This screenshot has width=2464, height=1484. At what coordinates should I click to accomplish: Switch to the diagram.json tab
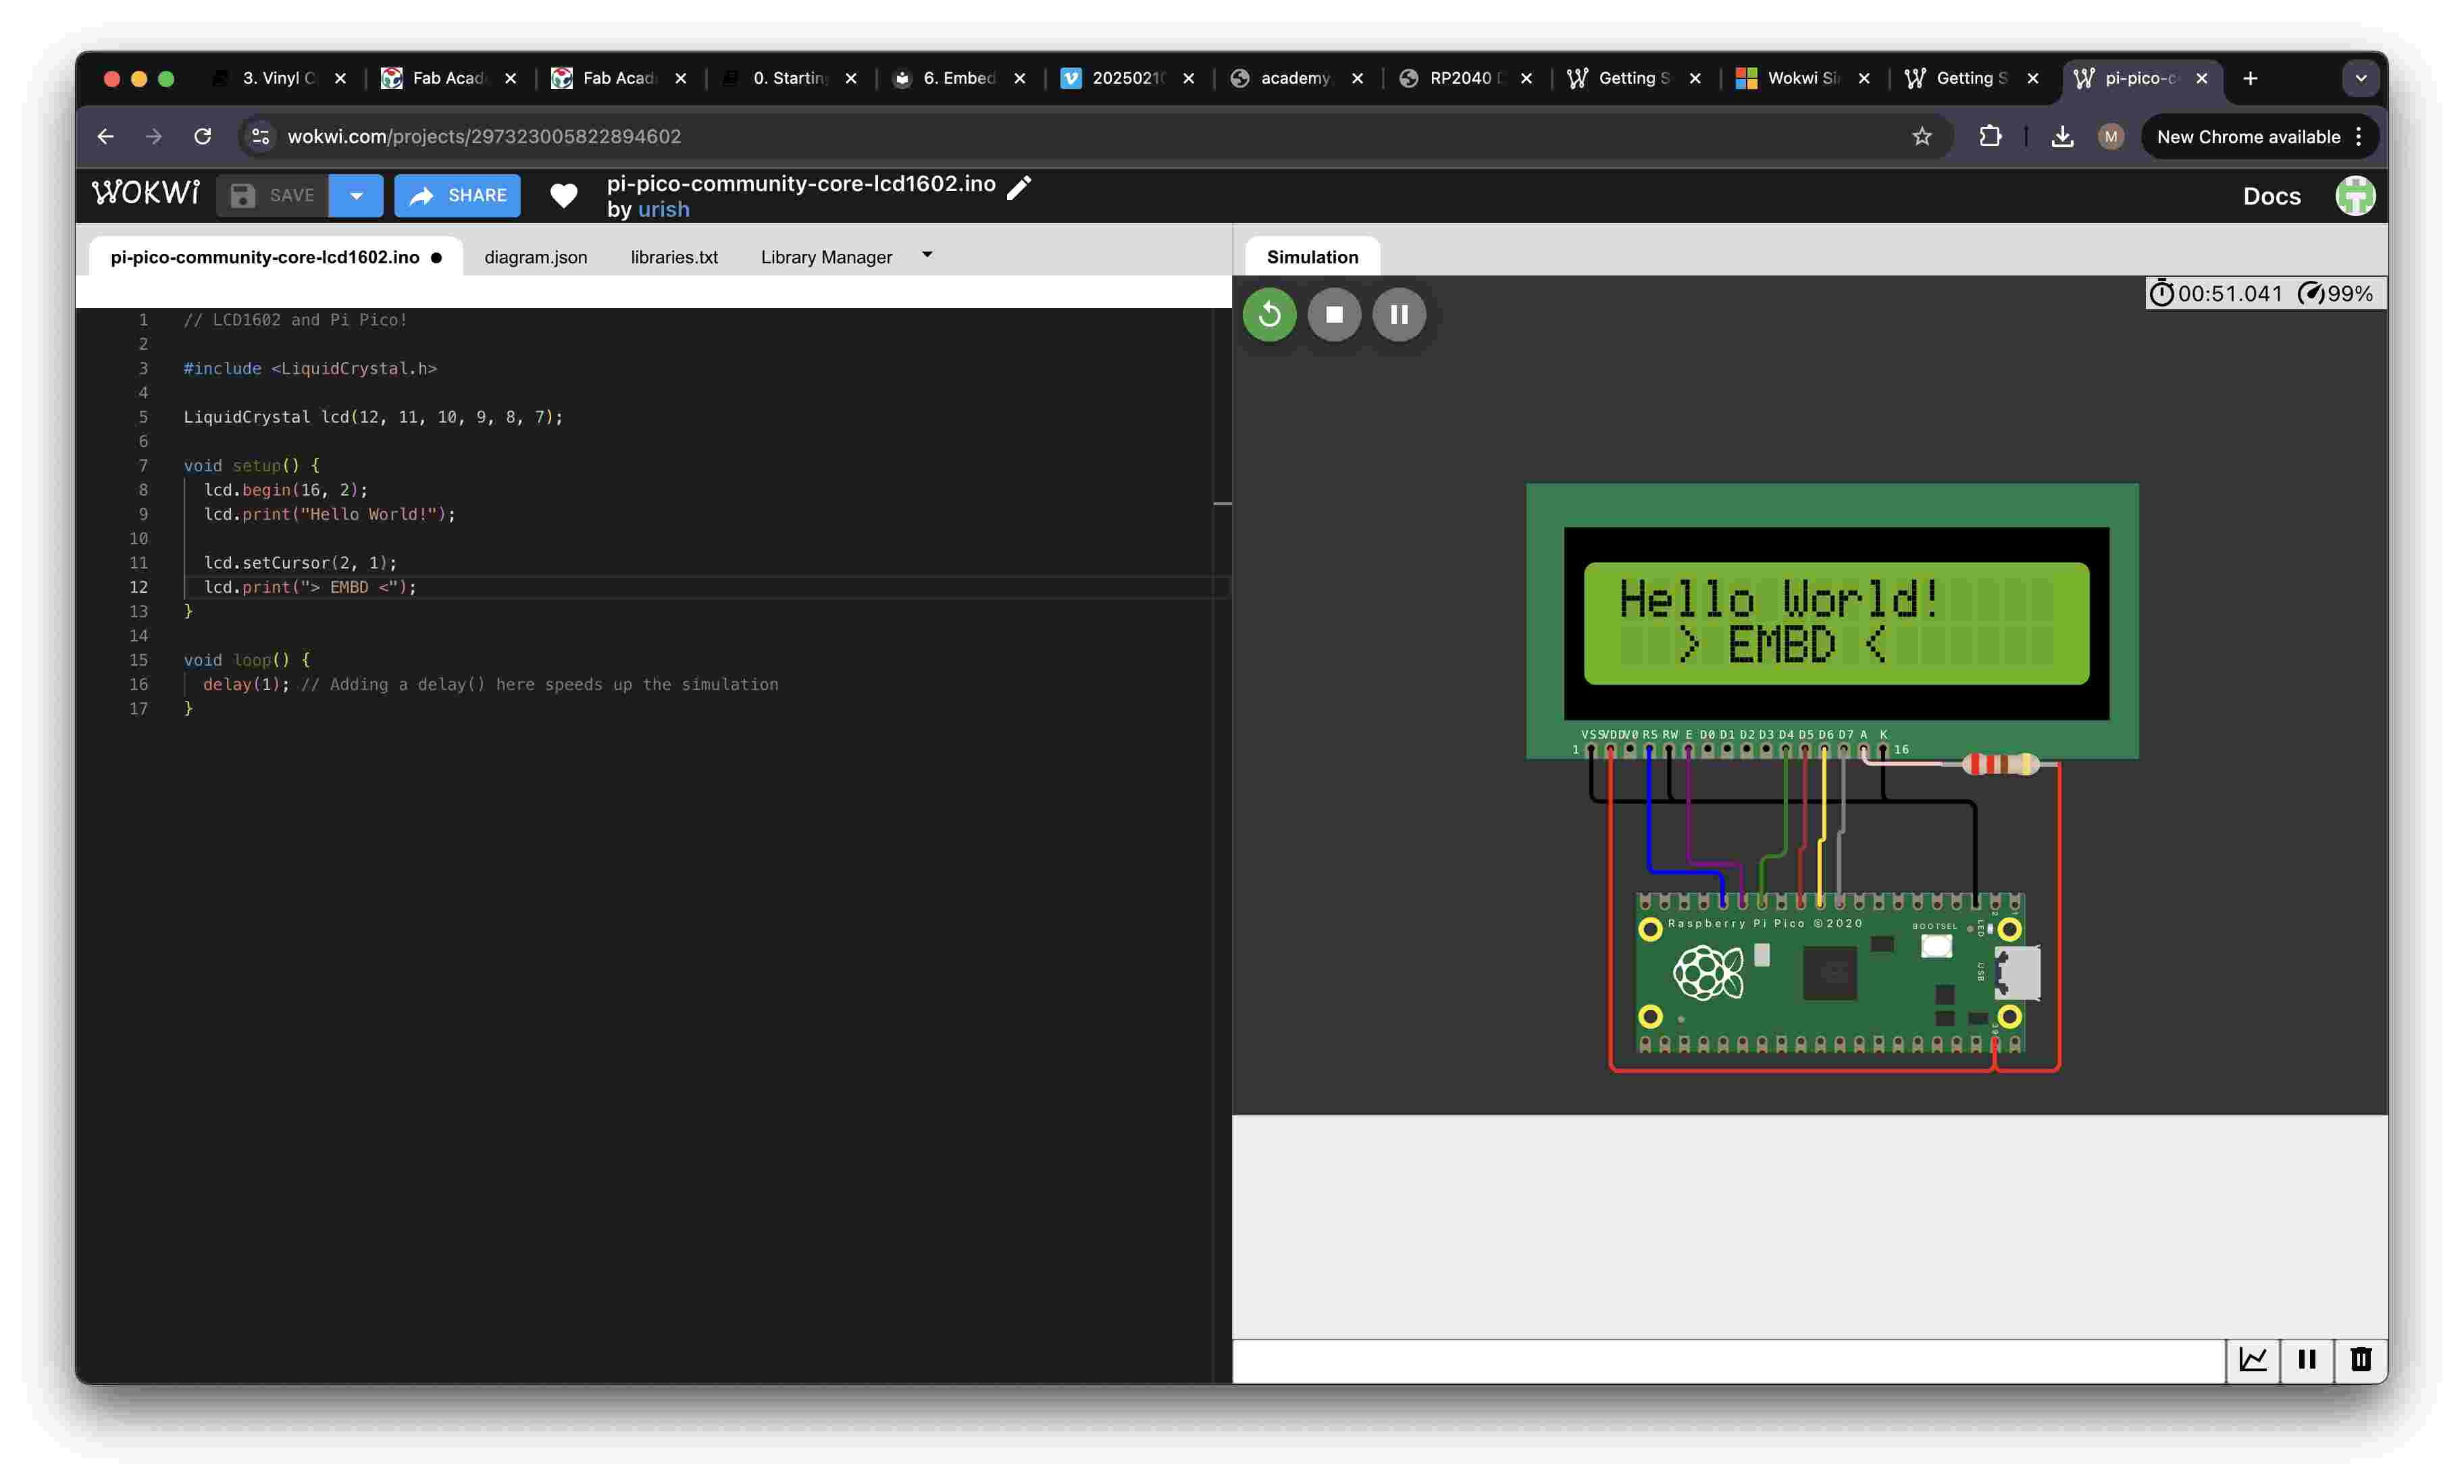pyautogui.click(x=535, y=257)
